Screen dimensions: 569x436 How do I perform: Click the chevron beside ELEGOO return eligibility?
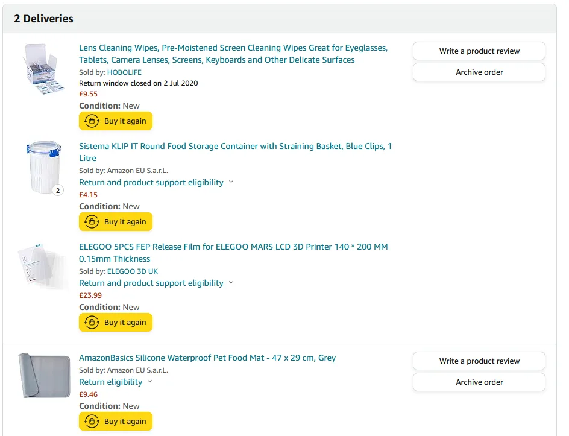[x=231, y=282]
